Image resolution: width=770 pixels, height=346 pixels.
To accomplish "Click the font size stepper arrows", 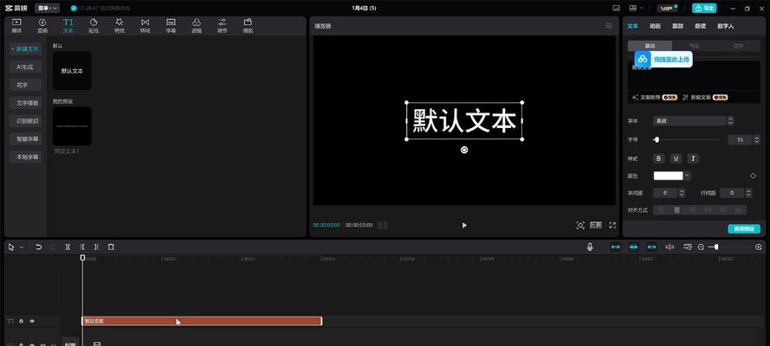I will pos(756,139).
